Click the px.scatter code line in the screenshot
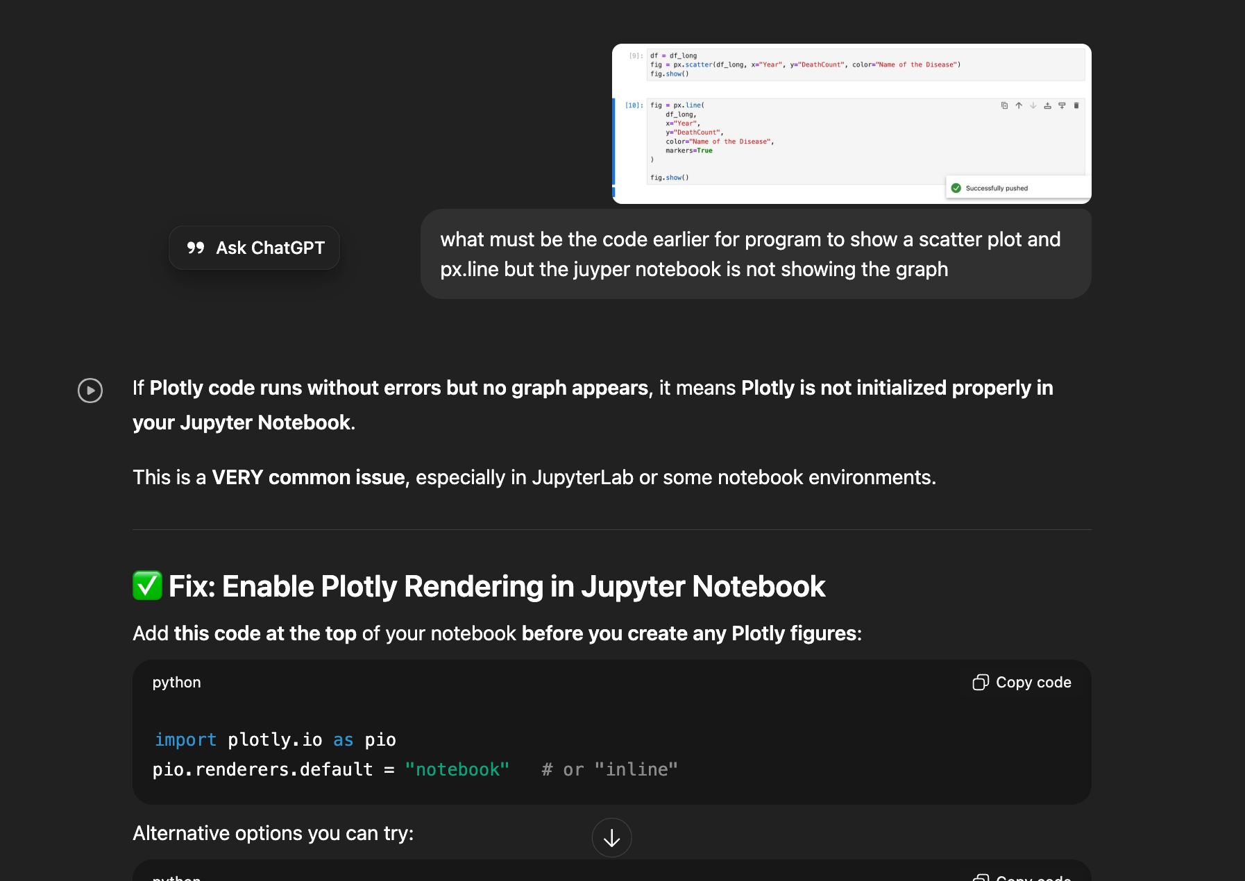 [x=805, y=65]
